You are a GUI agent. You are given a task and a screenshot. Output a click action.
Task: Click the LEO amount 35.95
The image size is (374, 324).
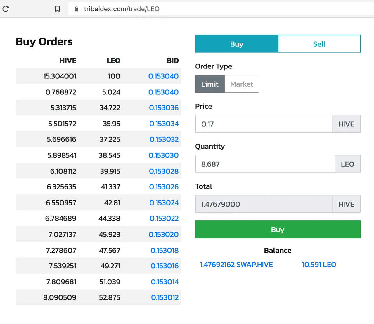coord(112,124)
